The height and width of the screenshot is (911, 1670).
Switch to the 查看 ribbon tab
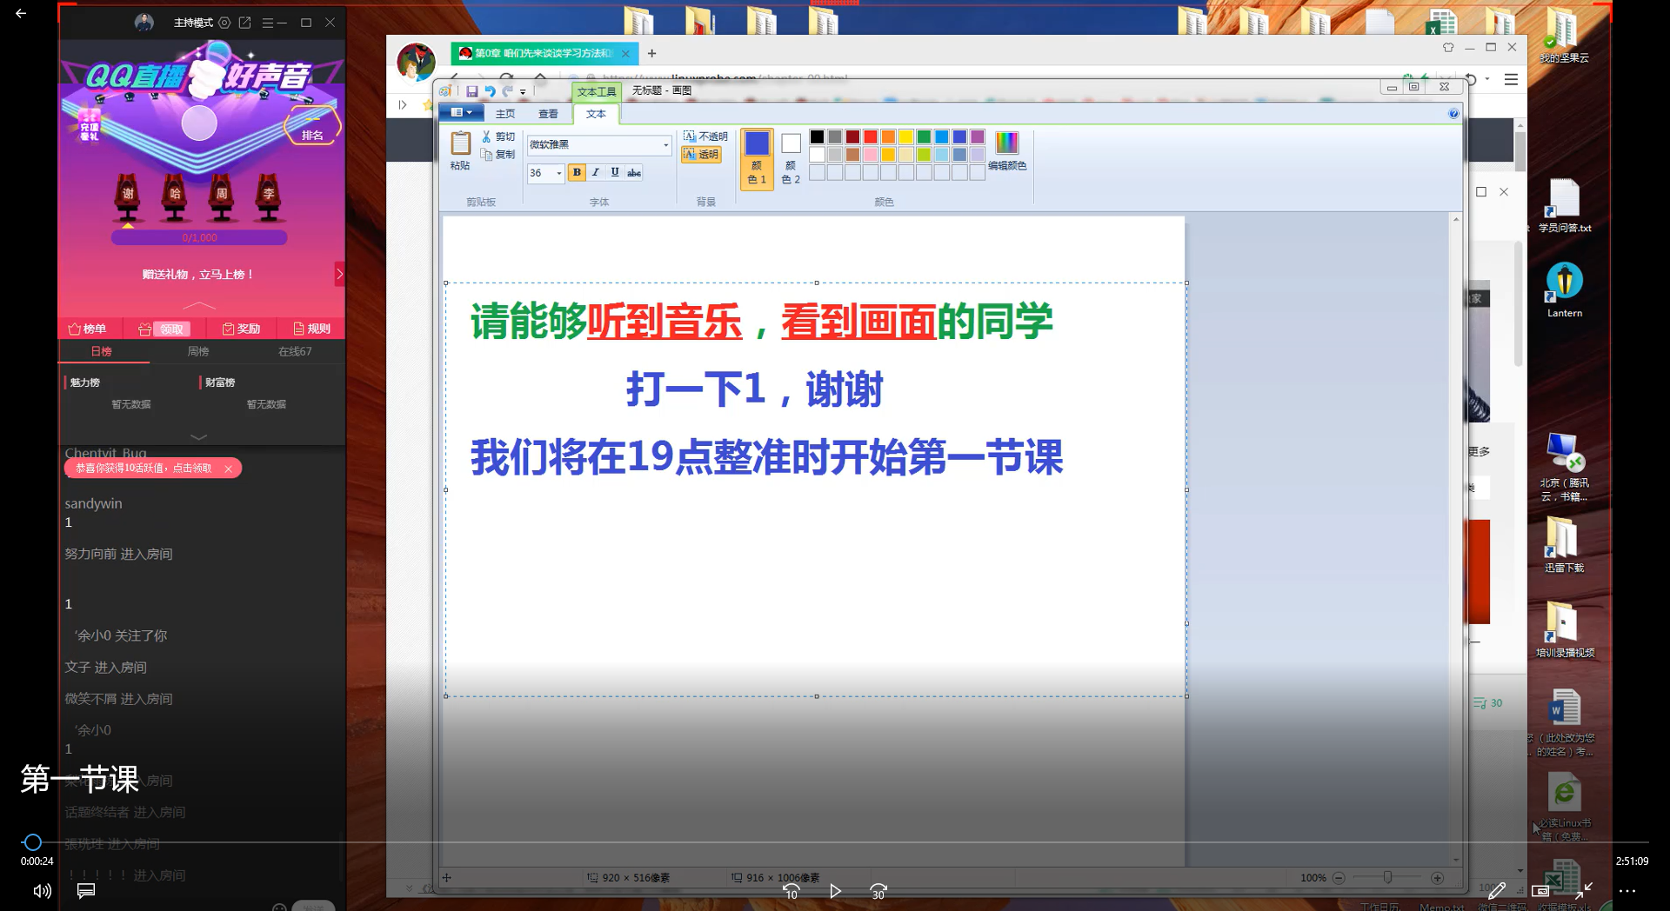tap(548, 114)
